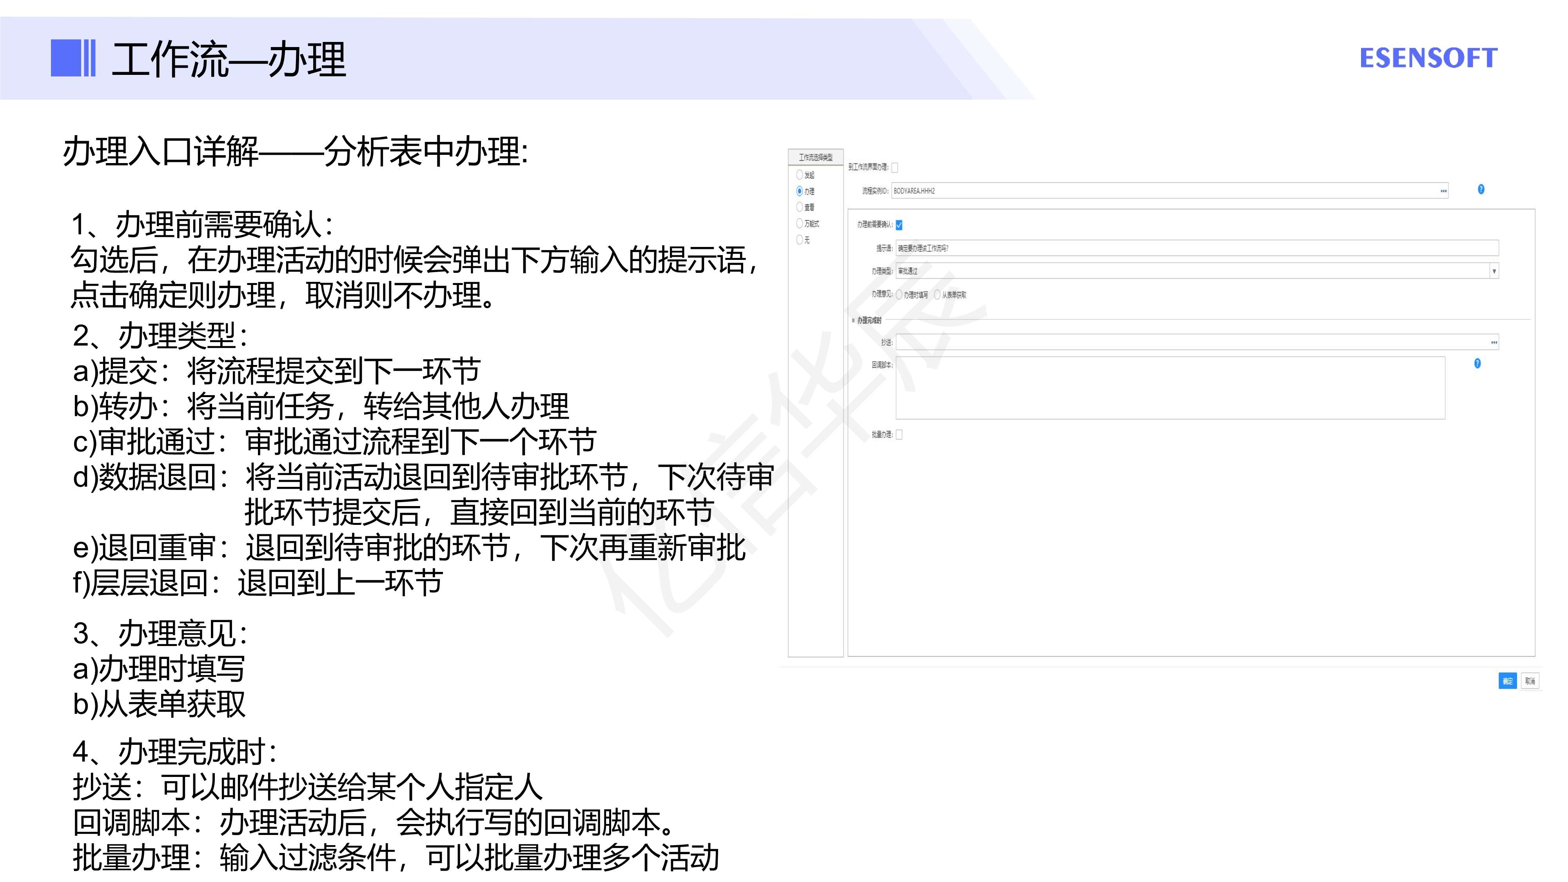This screenshot has height=882, width=1568.
Task: Click the 取消 button
Action: coord(1530,681)
